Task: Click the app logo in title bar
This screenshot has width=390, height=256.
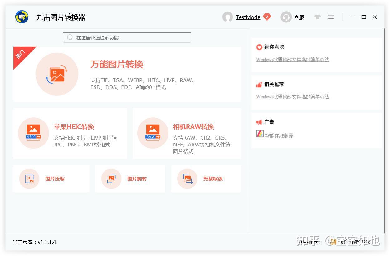Action: pos(22,17)
